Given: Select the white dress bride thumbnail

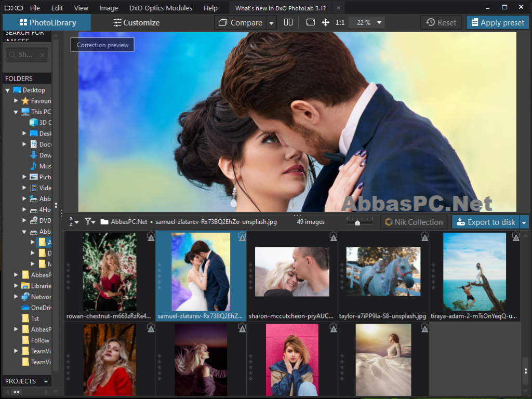Looking at the screenshot, I should click(x=383, y=360).
